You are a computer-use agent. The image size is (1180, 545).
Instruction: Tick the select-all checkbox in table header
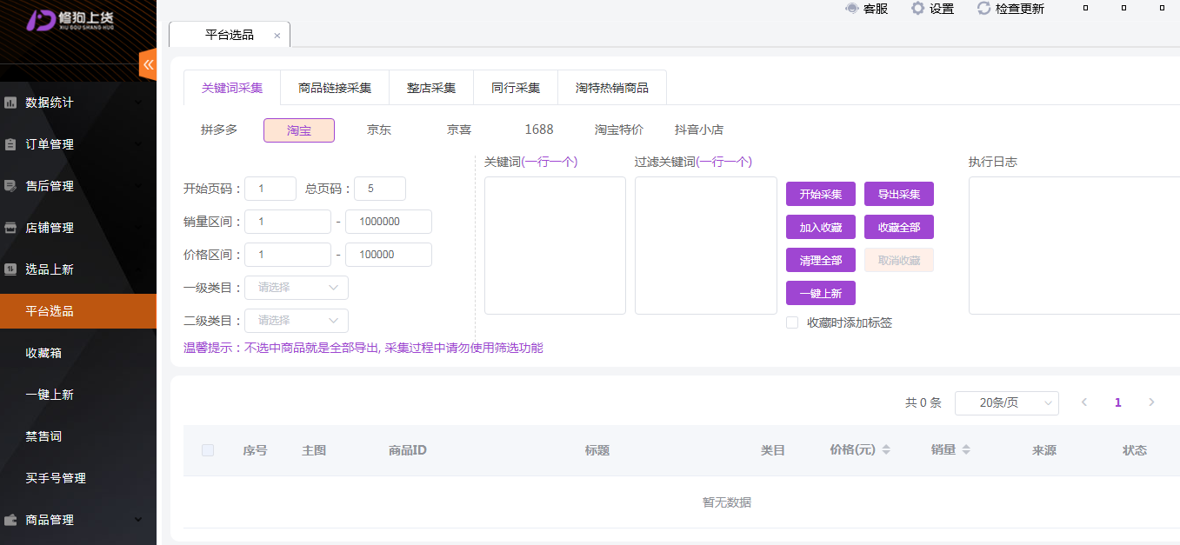tap(208, 450)
